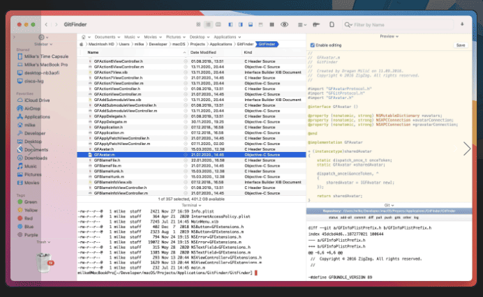
Task: Open Movies in the sidebar favorites
Action: coord(29,183)
